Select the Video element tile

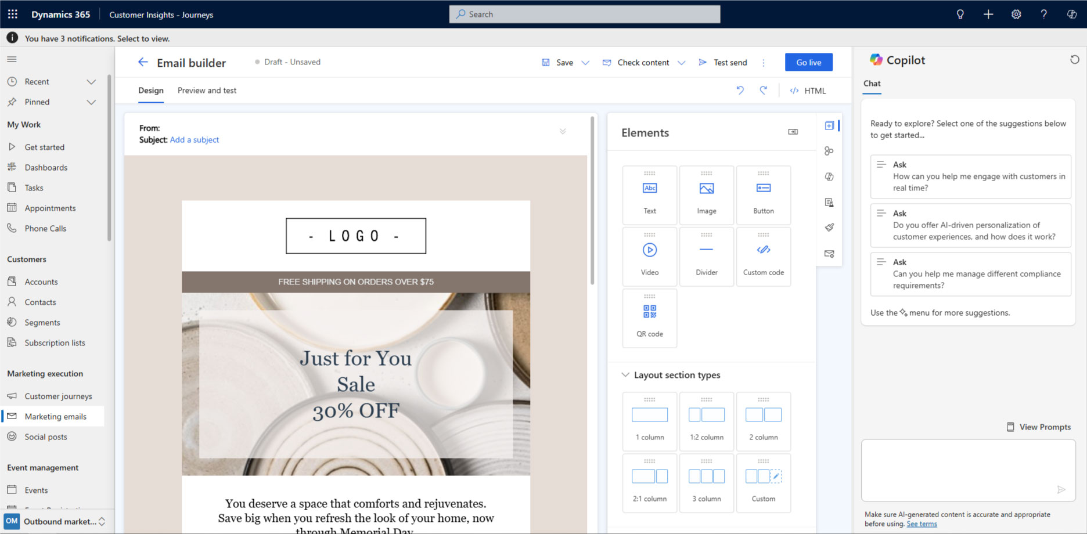click(650, 257)
